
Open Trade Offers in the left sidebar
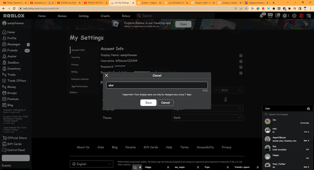[14, 80]
